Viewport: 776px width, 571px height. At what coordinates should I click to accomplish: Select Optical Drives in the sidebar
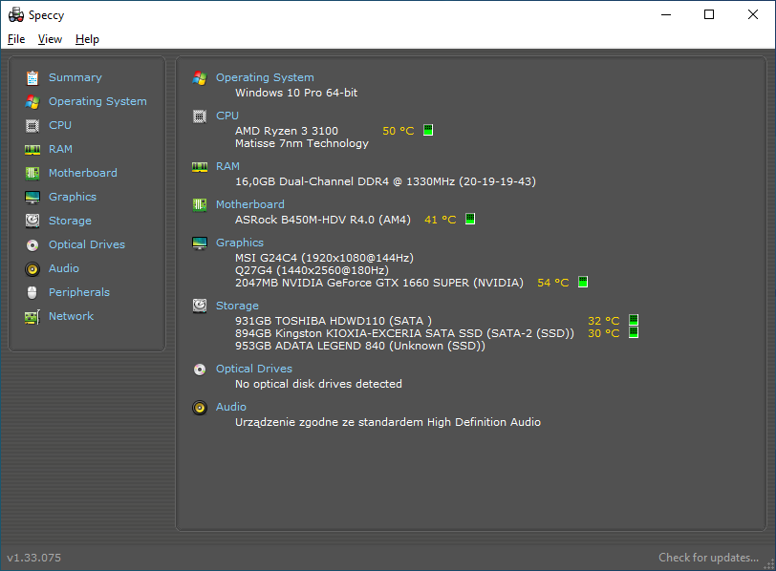(x=87, y=244)
